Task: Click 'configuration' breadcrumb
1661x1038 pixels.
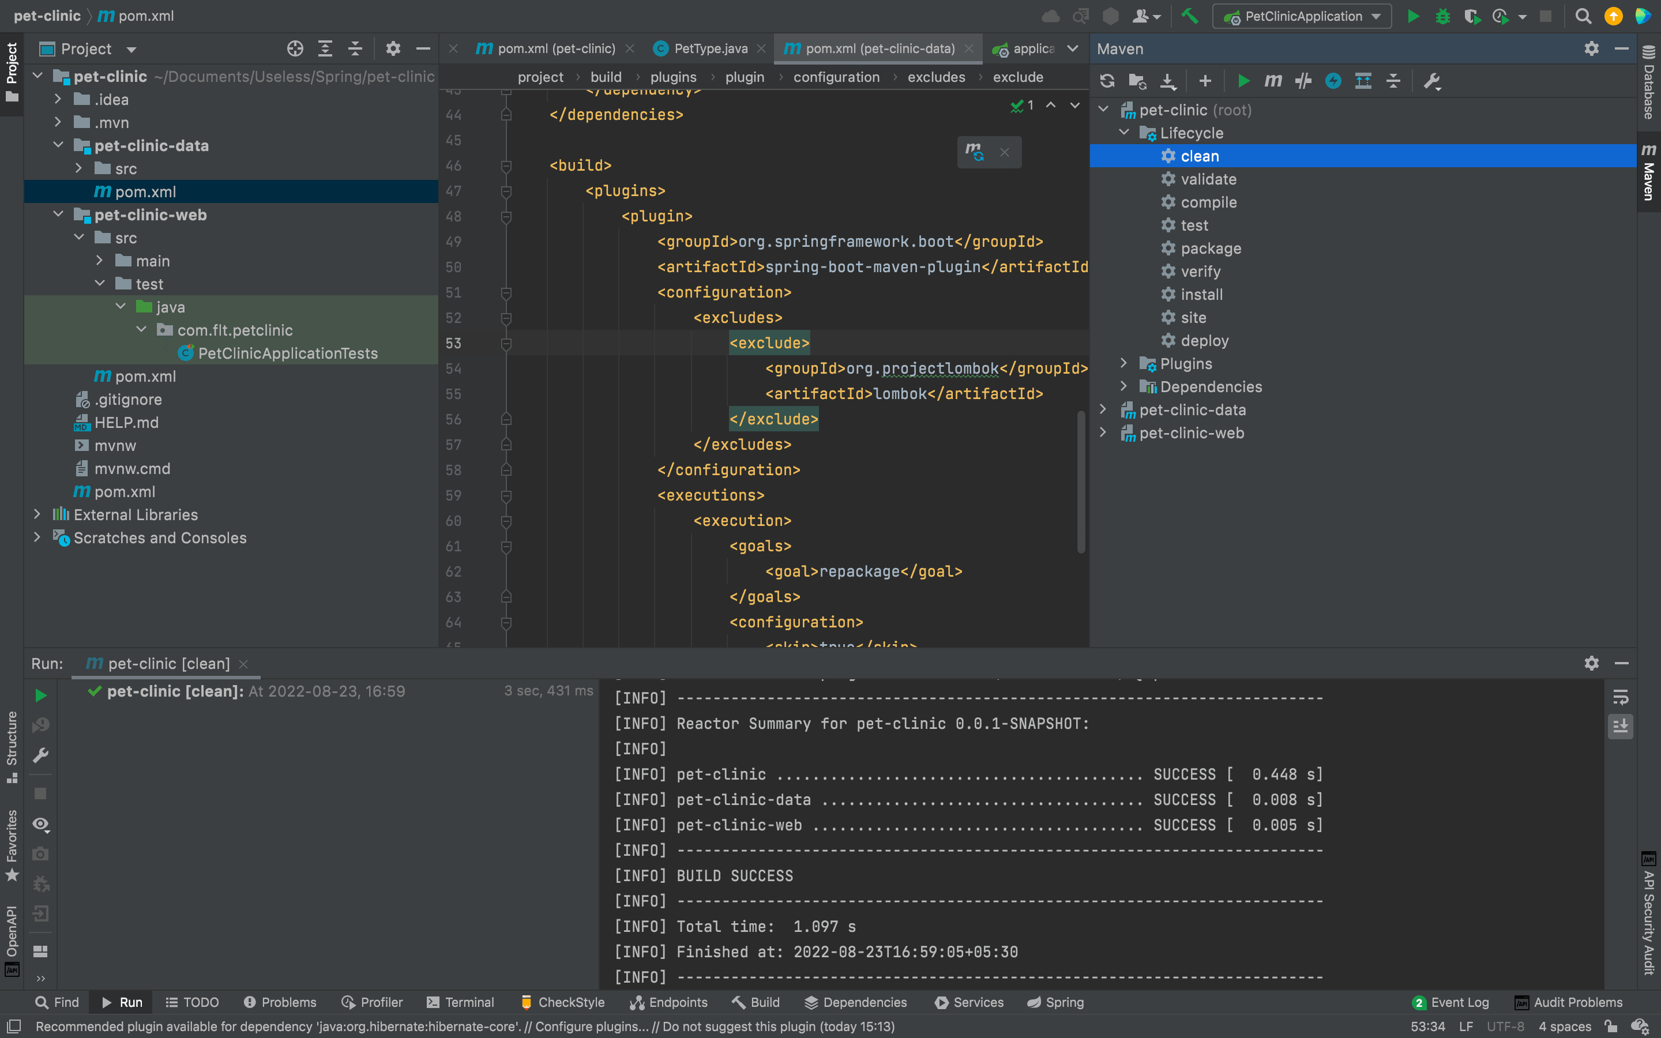Action: coord(836,77)
